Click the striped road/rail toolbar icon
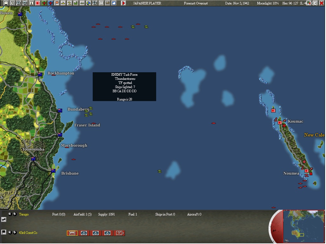Image resolution: width=326 pixels, height=244 pixels. (108, 3)
